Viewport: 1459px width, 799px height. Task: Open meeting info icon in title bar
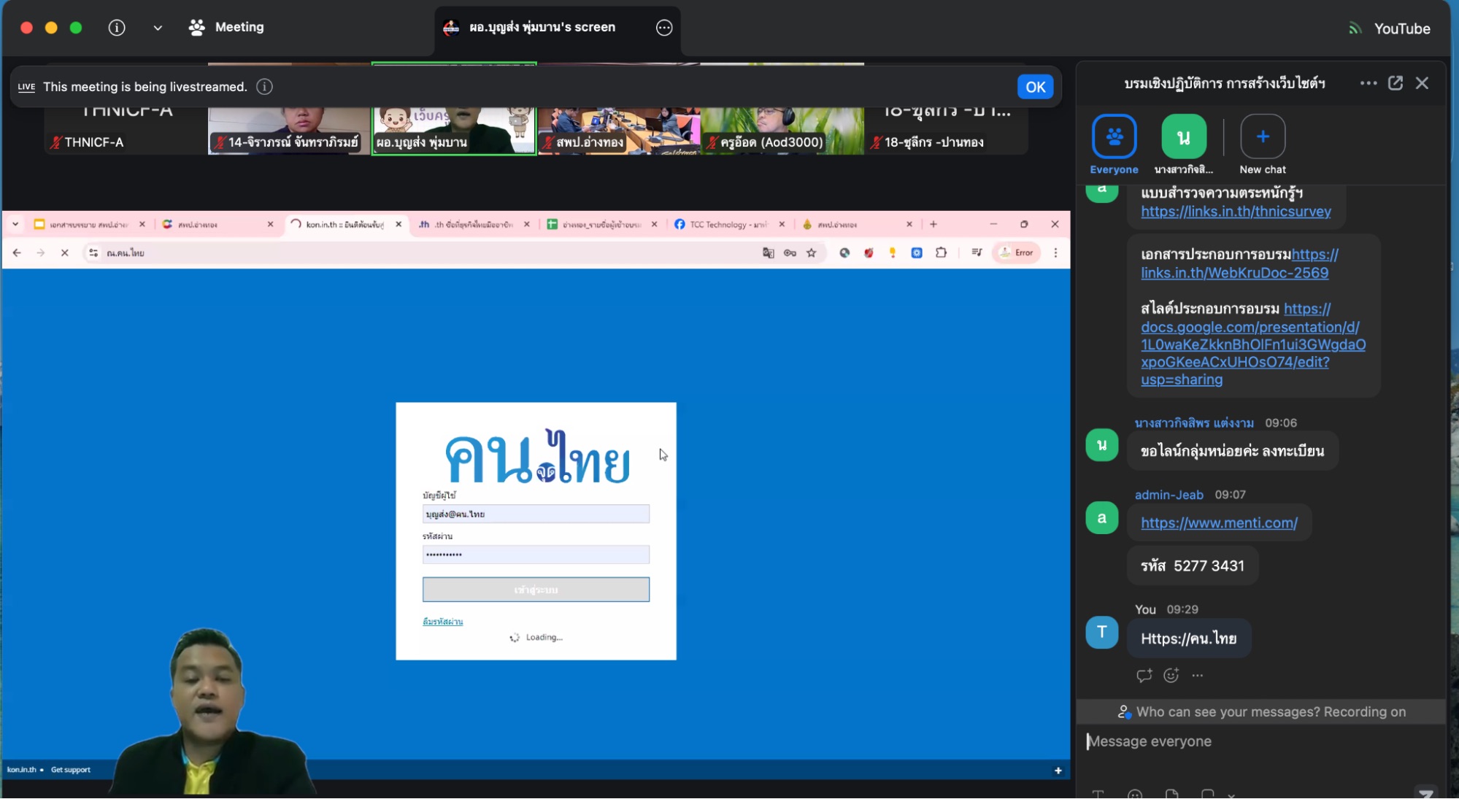[x=117, y=28]
